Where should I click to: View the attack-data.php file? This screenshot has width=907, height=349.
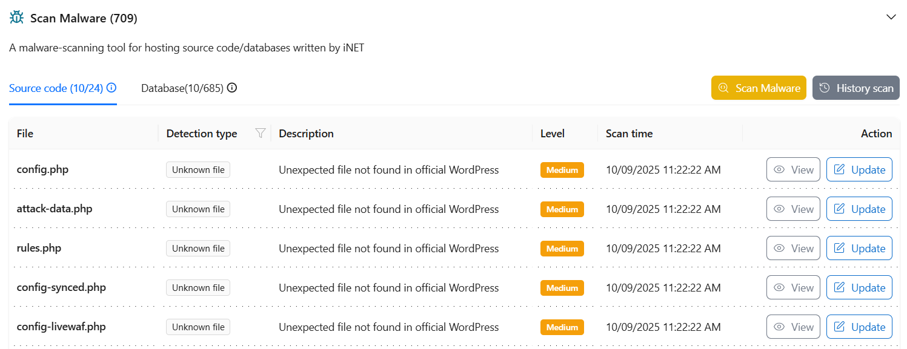[793, 209]
